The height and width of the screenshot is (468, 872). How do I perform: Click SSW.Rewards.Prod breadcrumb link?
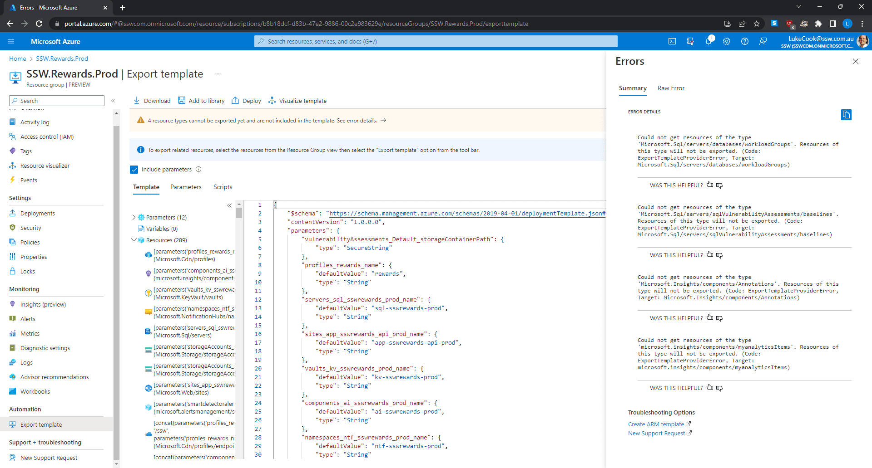click(x=62, y=58)
